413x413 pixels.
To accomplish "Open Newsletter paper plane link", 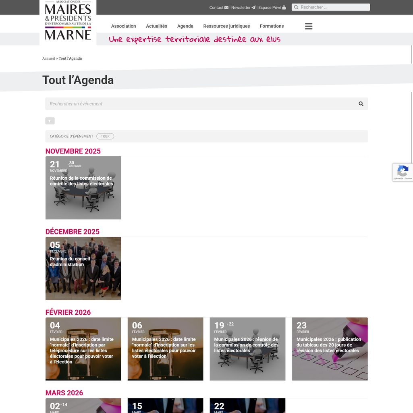I will (x=243, y=8).
